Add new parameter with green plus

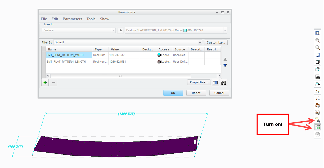pyautogui.click(x=45, y=83)
